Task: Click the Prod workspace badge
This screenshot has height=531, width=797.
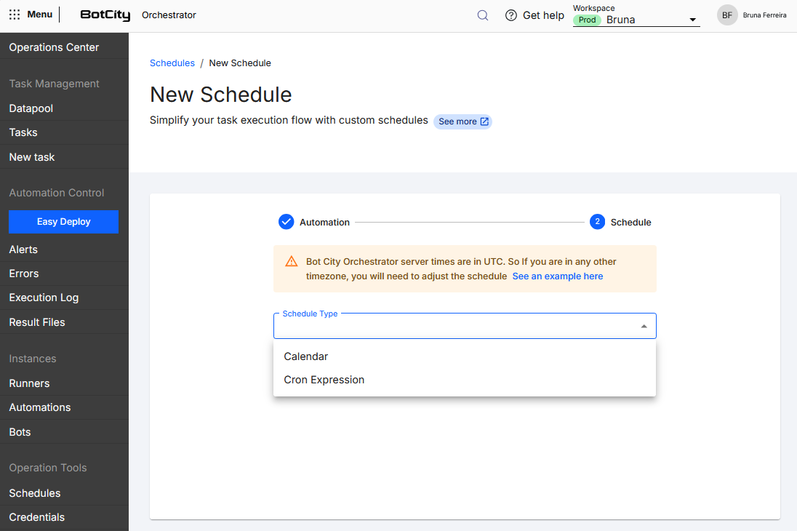Action: click(587, 20)
